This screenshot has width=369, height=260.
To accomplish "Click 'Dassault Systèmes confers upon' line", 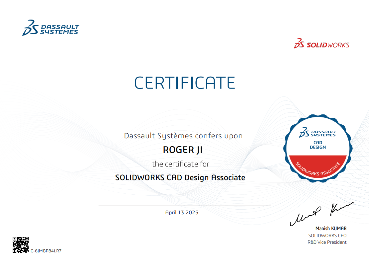I will pos(183,136).
